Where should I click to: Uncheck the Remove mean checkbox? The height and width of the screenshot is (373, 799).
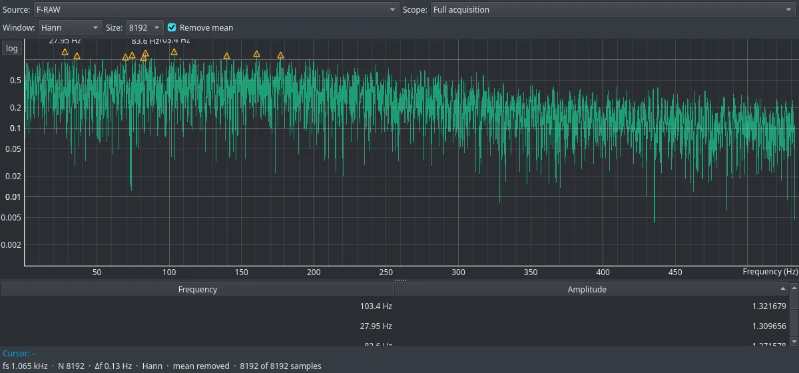tap(172, 27)
